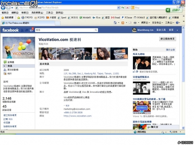
Task: Click the Refresh icon beside address bar
Action: (x=123, y=8)
